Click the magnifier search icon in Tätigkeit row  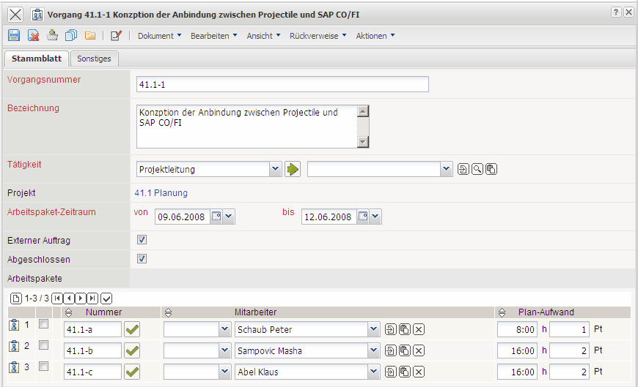(x=477, y=169)
